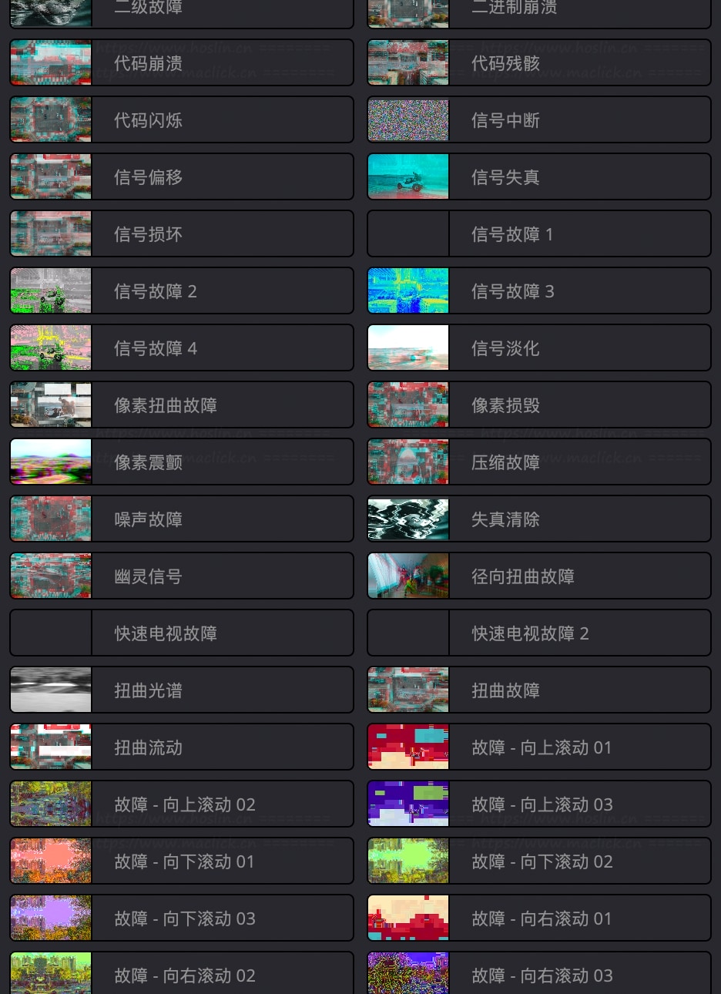Click the 快速电视故障 label
This screenshot has height=994, width=721.
click(x=166, y=633)
